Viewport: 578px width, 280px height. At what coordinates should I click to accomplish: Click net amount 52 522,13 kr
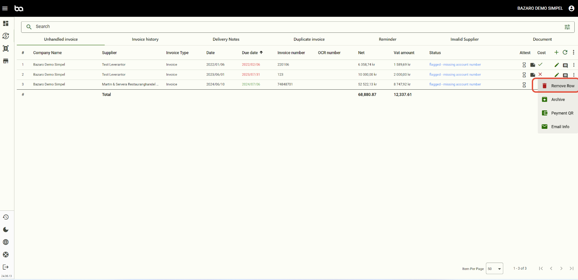coord(367,84)
